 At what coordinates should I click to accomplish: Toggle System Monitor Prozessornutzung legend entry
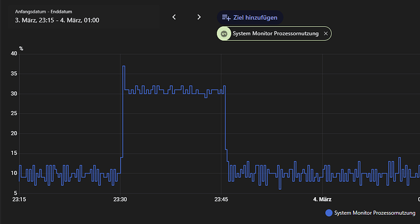click(371, 213)
